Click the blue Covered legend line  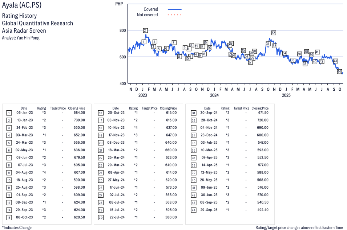pyautogui.click(x=174, y=9)
